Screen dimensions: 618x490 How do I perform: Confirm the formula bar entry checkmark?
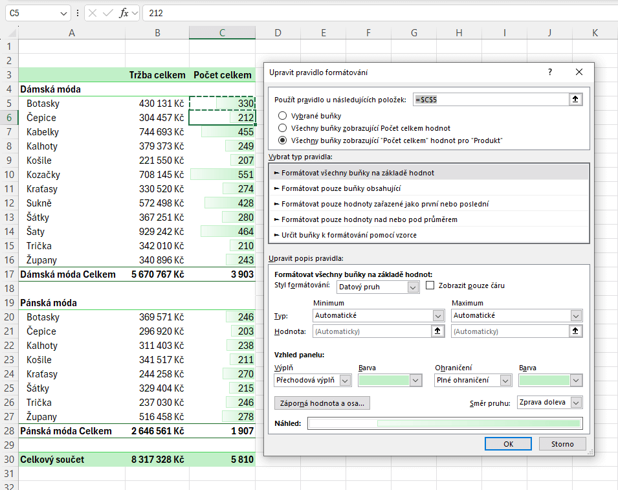pos(107,13)
